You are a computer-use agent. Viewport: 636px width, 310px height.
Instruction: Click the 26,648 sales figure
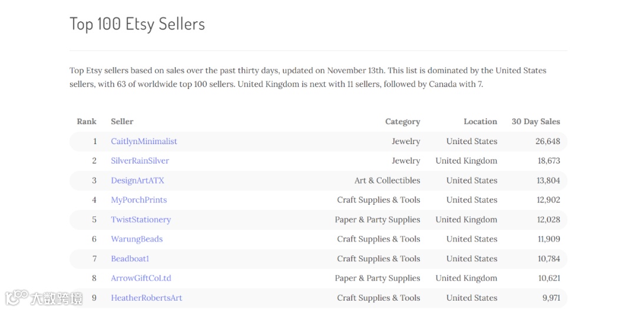(x=548, y=141)
